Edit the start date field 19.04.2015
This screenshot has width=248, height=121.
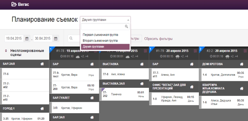(14, 38)
